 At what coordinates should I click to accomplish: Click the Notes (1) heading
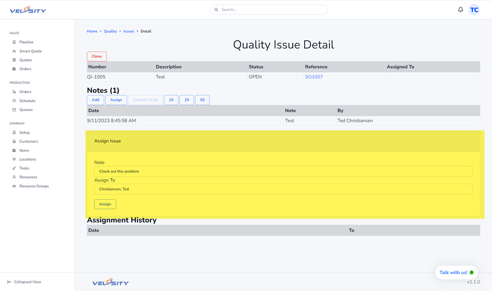(103, 90)
